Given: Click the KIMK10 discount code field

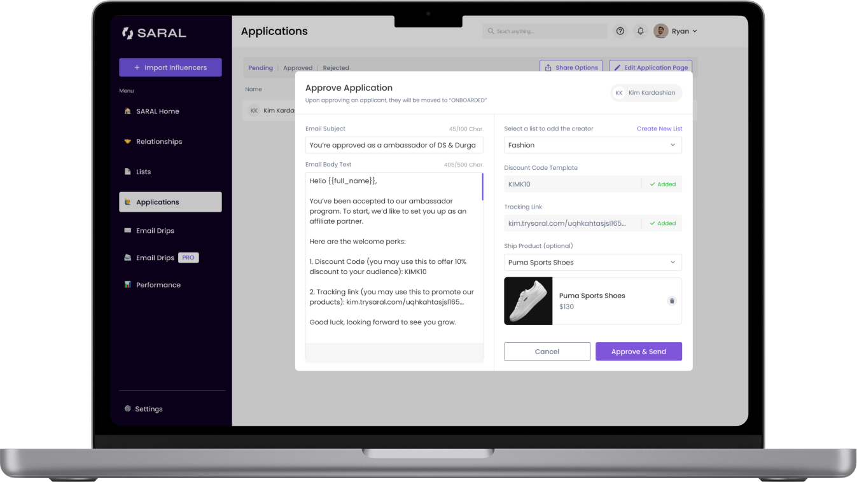Looking at the screenshot, I should 573,184.
